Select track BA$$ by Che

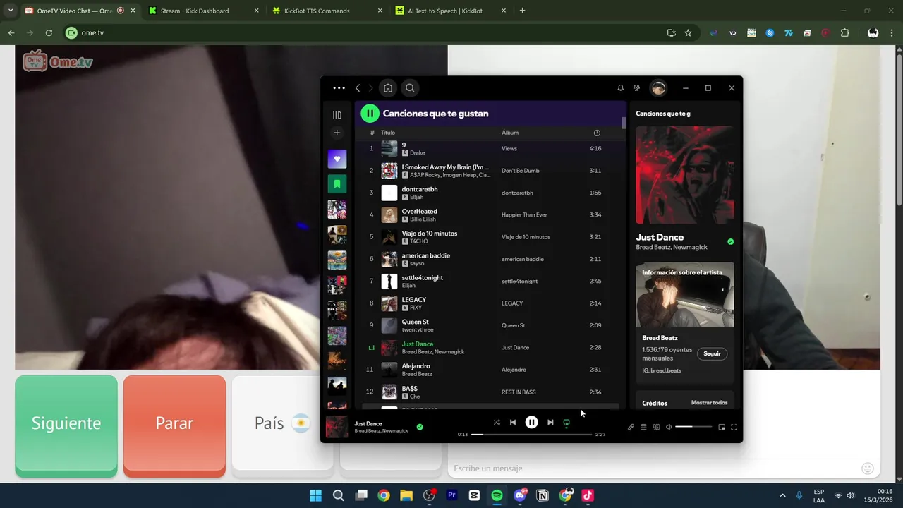(x=490, y=392)
